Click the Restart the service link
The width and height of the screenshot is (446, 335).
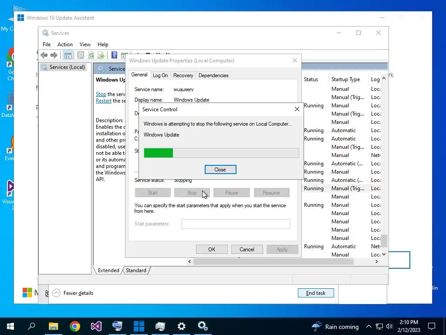(104, 101)
